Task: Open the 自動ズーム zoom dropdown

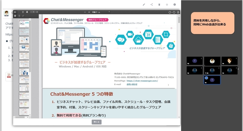Action: (101, 12)
